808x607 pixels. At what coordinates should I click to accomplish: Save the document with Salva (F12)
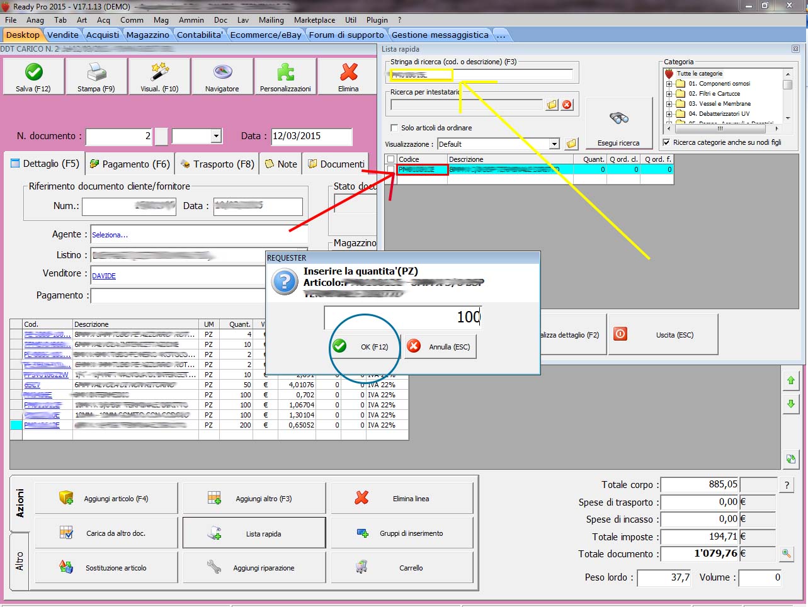coord(33,76)
